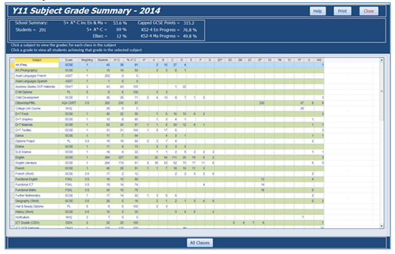Click the DIDA exam cell for ICT Double
The image size is (395, 254).
[69, 223]
